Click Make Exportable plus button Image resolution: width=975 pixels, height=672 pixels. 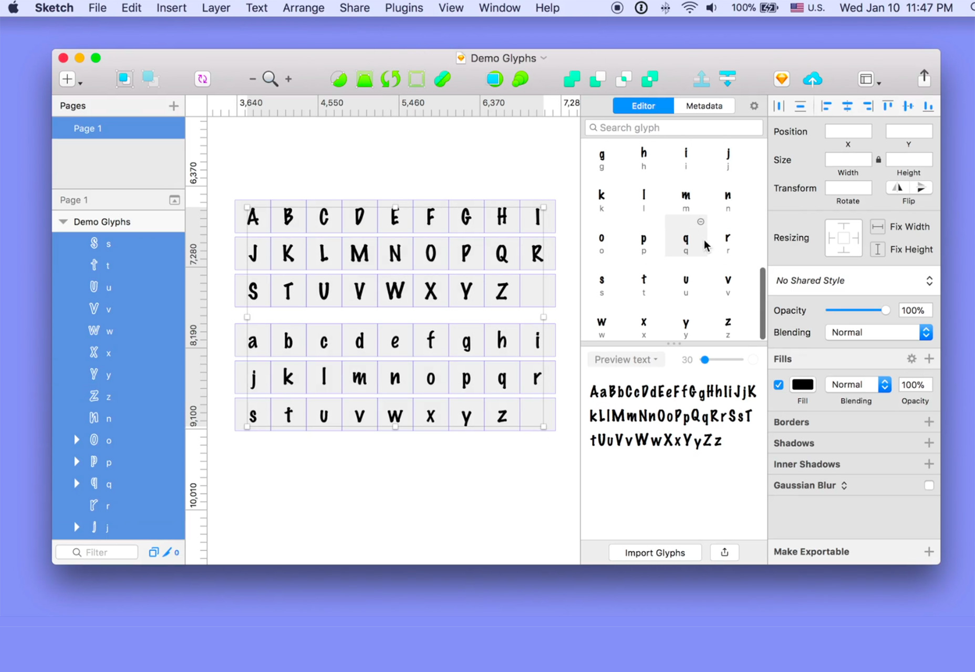[x=929, y=552]
